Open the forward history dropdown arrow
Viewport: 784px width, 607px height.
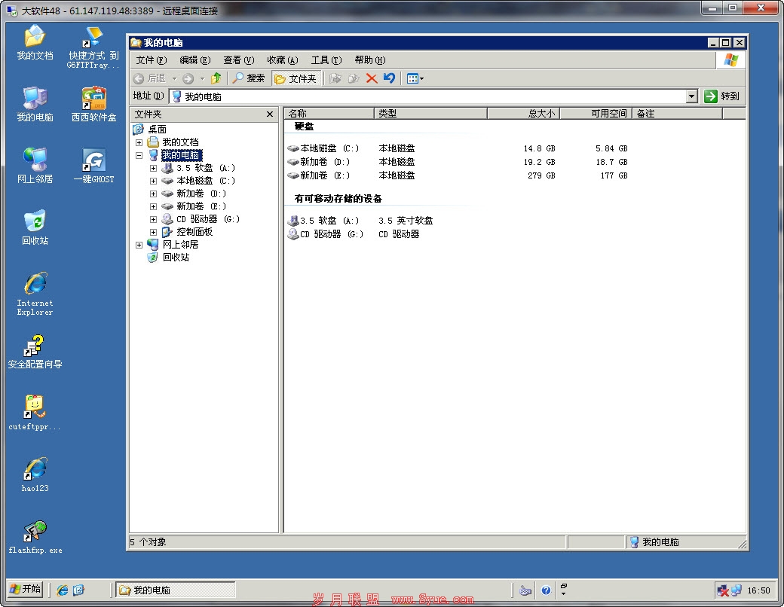pyautogui.click(x=202, y=78)
